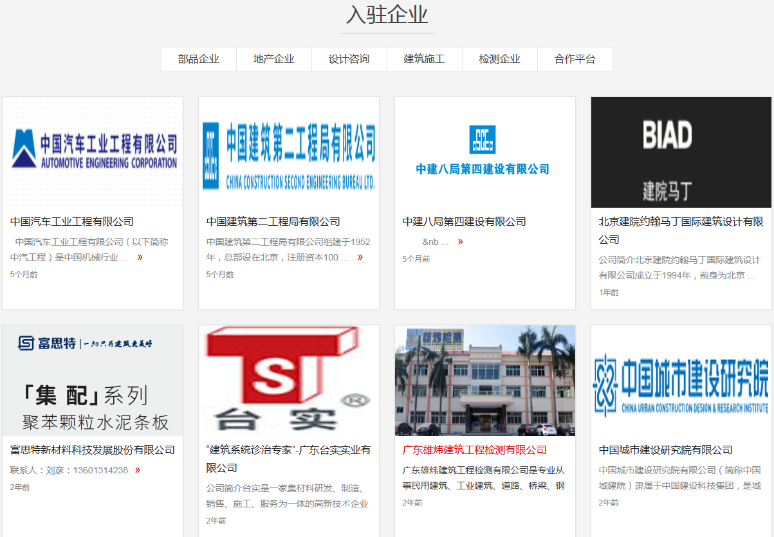Click the red arrow after 中国建筑第二工程局 description
The image size is (774, 537).
click(x=360, y=257)
